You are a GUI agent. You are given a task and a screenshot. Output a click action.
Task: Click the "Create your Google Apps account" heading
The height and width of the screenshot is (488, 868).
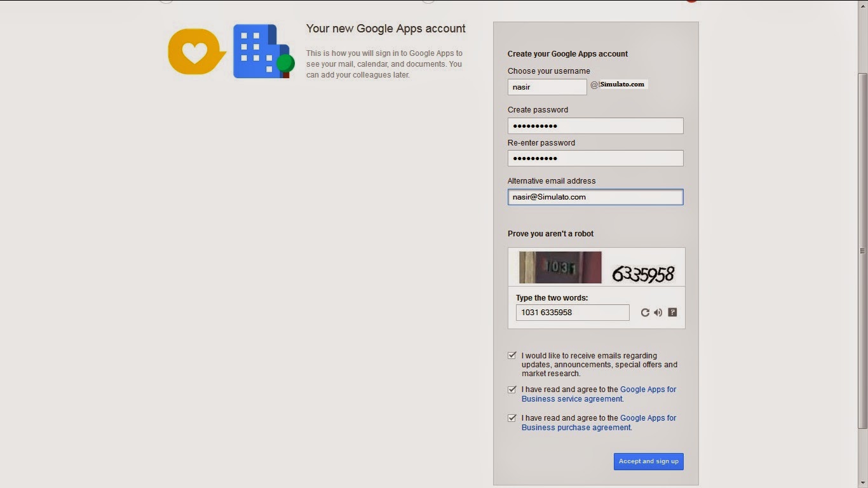click(x=567, y=54)
